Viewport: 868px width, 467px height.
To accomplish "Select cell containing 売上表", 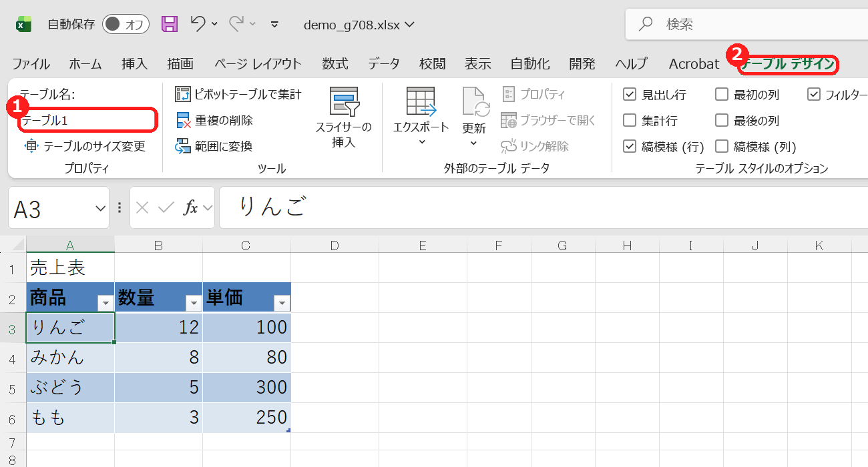I will click(x=70, y=268).
